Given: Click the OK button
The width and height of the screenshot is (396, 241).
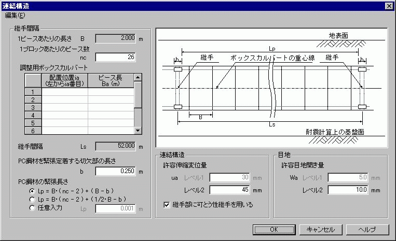Looking at the screenshot, I should 274,230.
